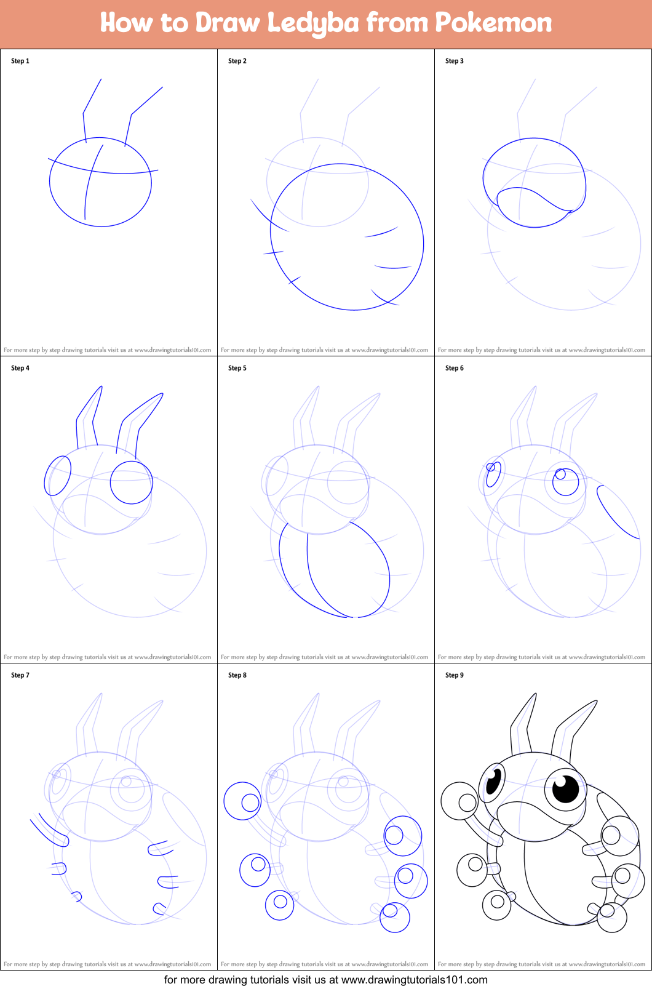The width and height of the screenshot is (652, 989).
Task: Click the 'Step 3' label
Action: click(x=455, y=61)
